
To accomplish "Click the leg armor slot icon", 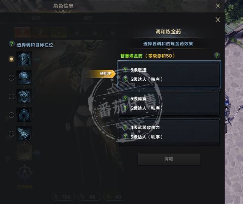I will click(24, 115).
